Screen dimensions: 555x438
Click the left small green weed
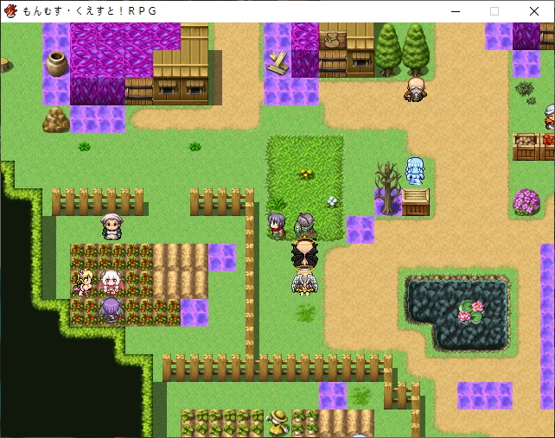point(84,146)
